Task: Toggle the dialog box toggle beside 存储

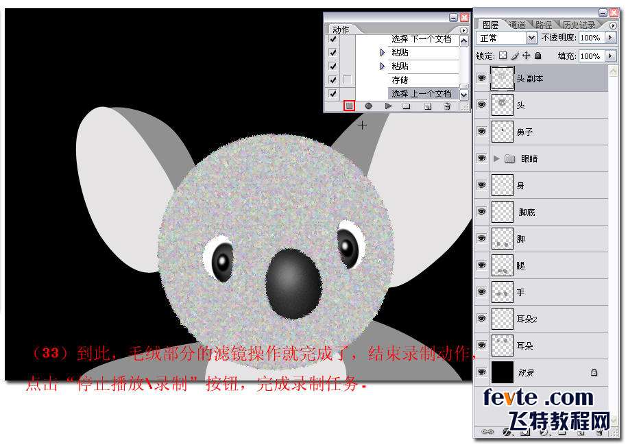Action: click(x=347, y=80)
